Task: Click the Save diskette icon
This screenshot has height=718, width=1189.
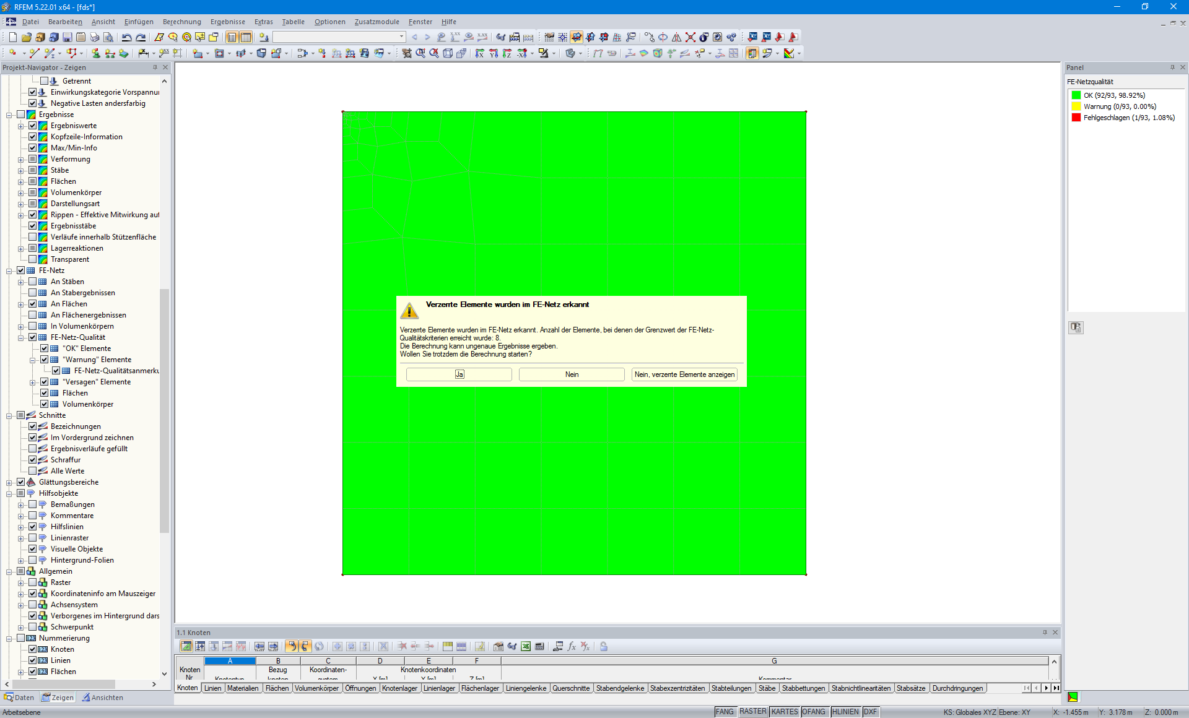Action: [x=68, y=37]
